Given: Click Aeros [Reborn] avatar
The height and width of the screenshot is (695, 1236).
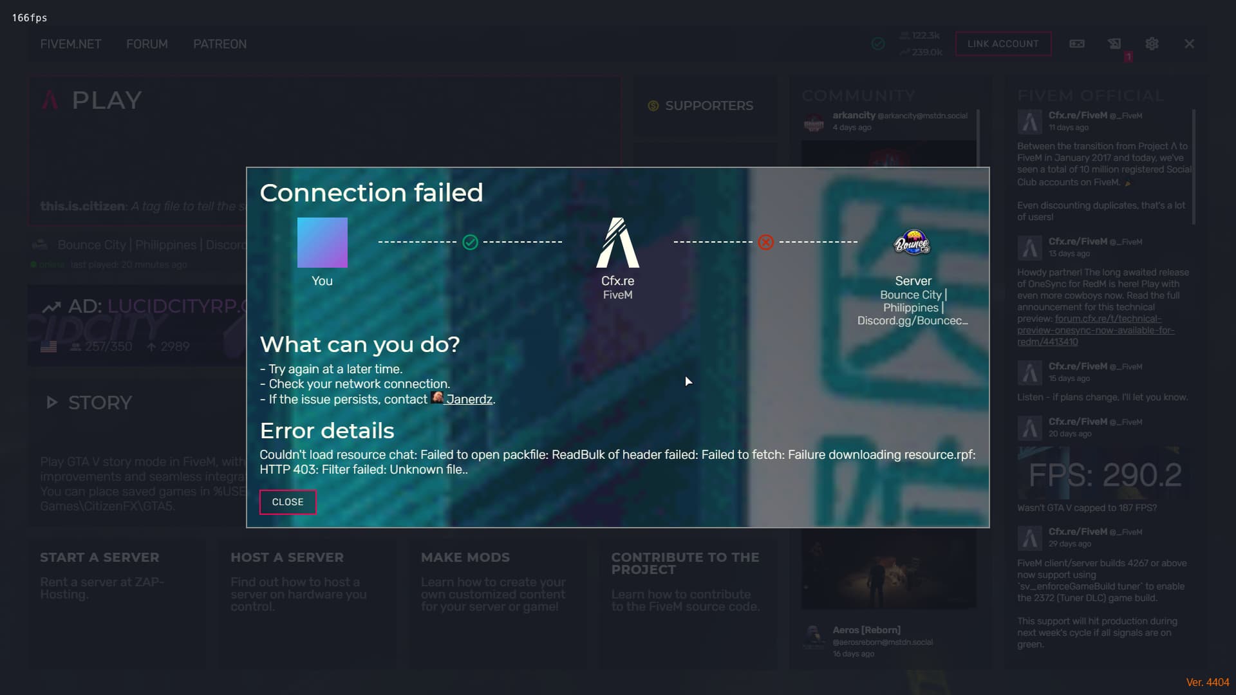Looking at the screenshot, I should [814, 636].
